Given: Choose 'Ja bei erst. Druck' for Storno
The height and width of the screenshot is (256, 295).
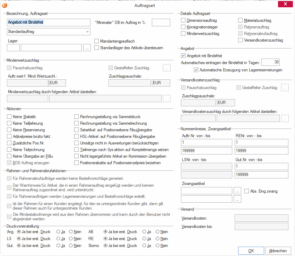Looking at the screenshot, I should [x=105, y=246].
